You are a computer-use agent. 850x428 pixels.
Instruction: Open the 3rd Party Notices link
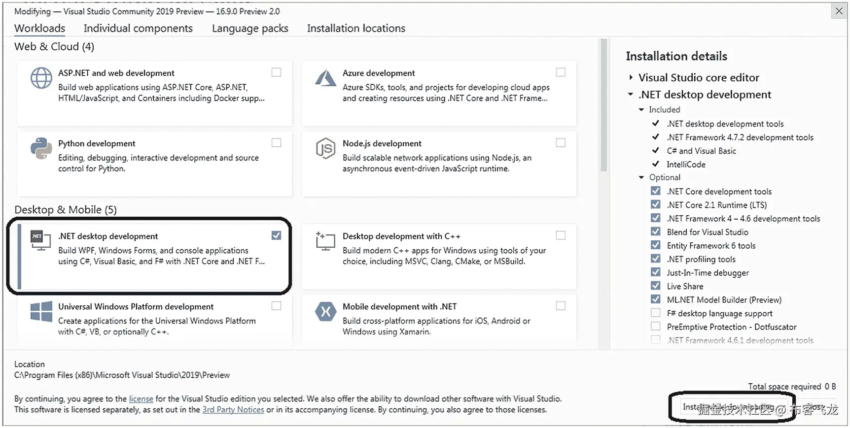[x=233, y=409]
